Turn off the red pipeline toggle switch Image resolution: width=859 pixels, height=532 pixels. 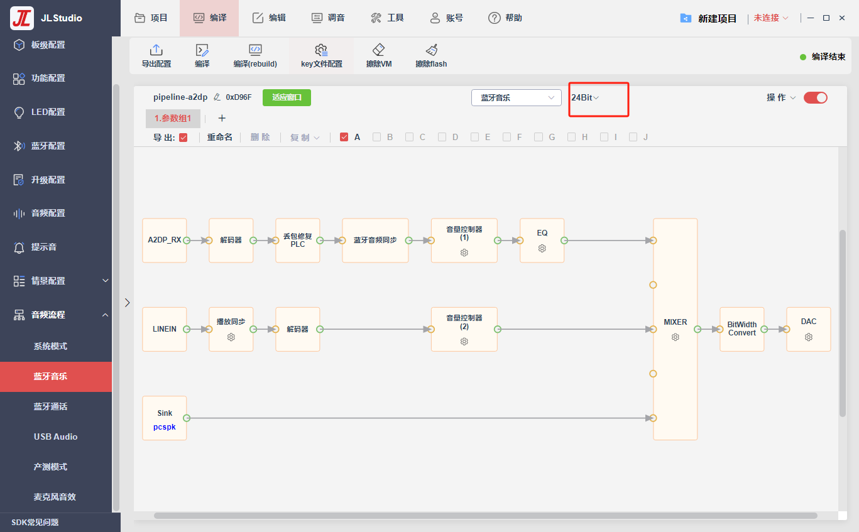pyautogui.click(x=816, y=97)
